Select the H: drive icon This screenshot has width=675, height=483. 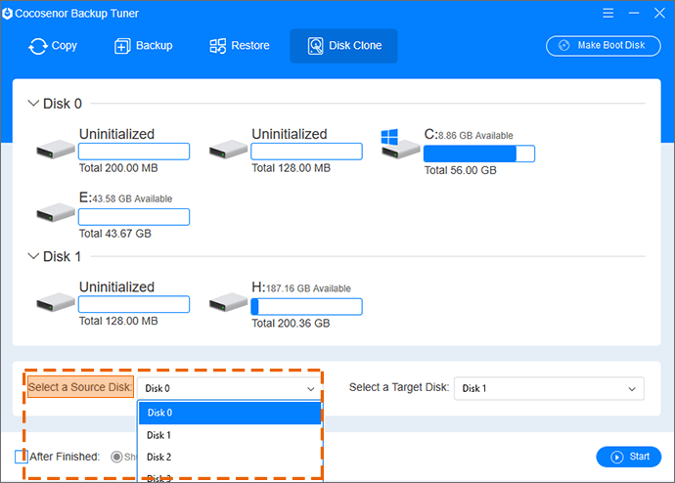point(228,302)
